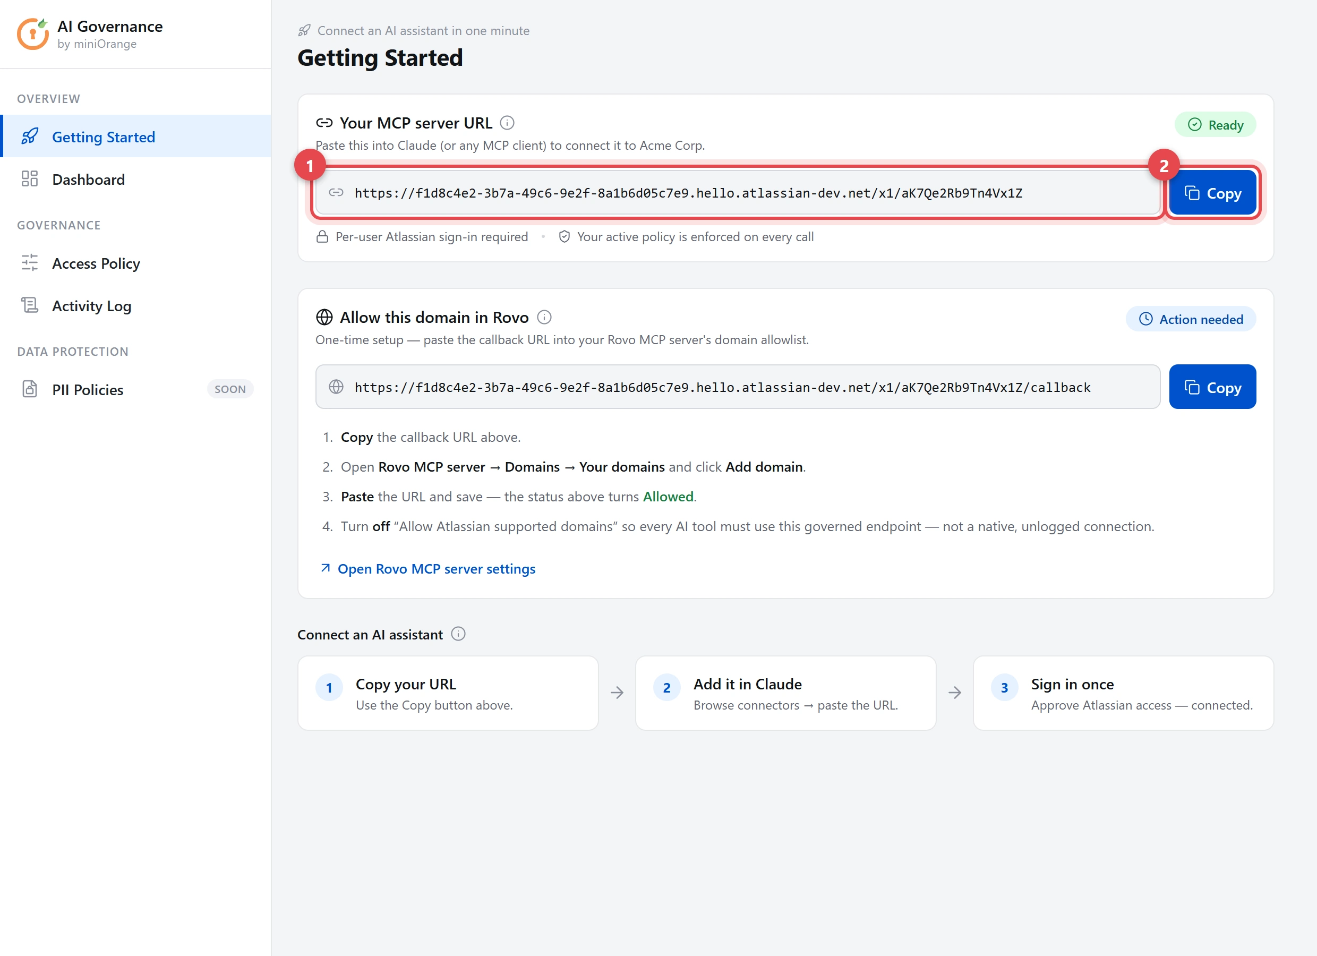The height and width of the screenshot is (956, 1317).
Task: Copy the MCP server URL
Action: tap(1212, 193)
